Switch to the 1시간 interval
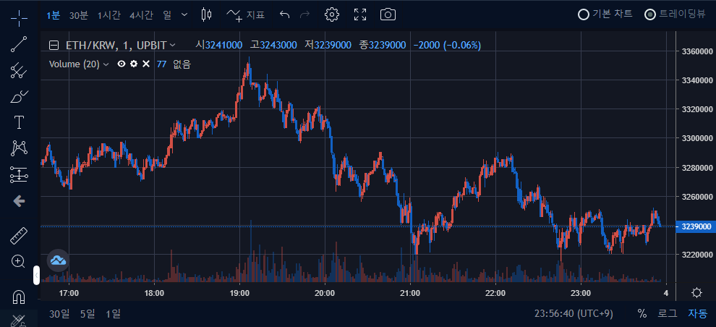The height and width of the screenshot is (327, 716). click(108, 15)
